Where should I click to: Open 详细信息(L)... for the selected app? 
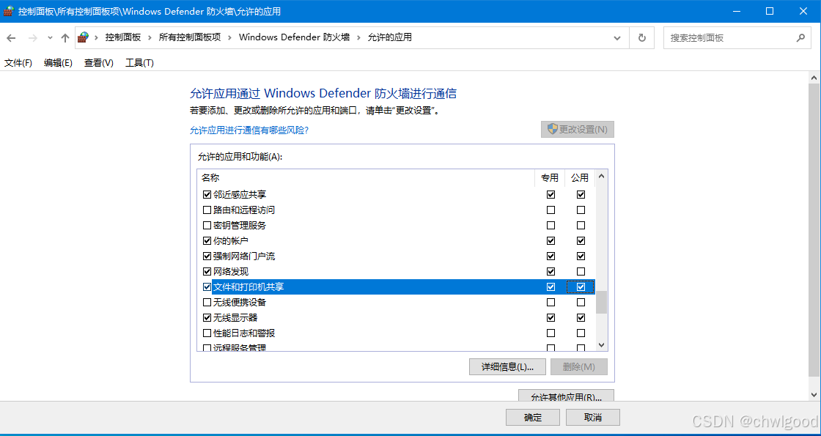click(507, 367)
